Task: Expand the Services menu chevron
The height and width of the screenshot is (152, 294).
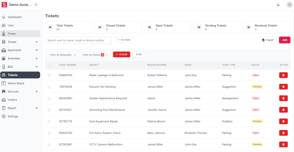Action: coord(37,92)
